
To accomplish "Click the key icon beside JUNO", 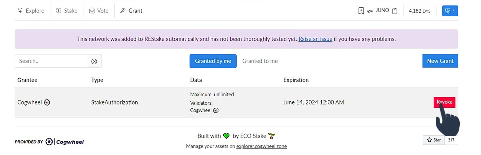I will [x=370, y=11].
